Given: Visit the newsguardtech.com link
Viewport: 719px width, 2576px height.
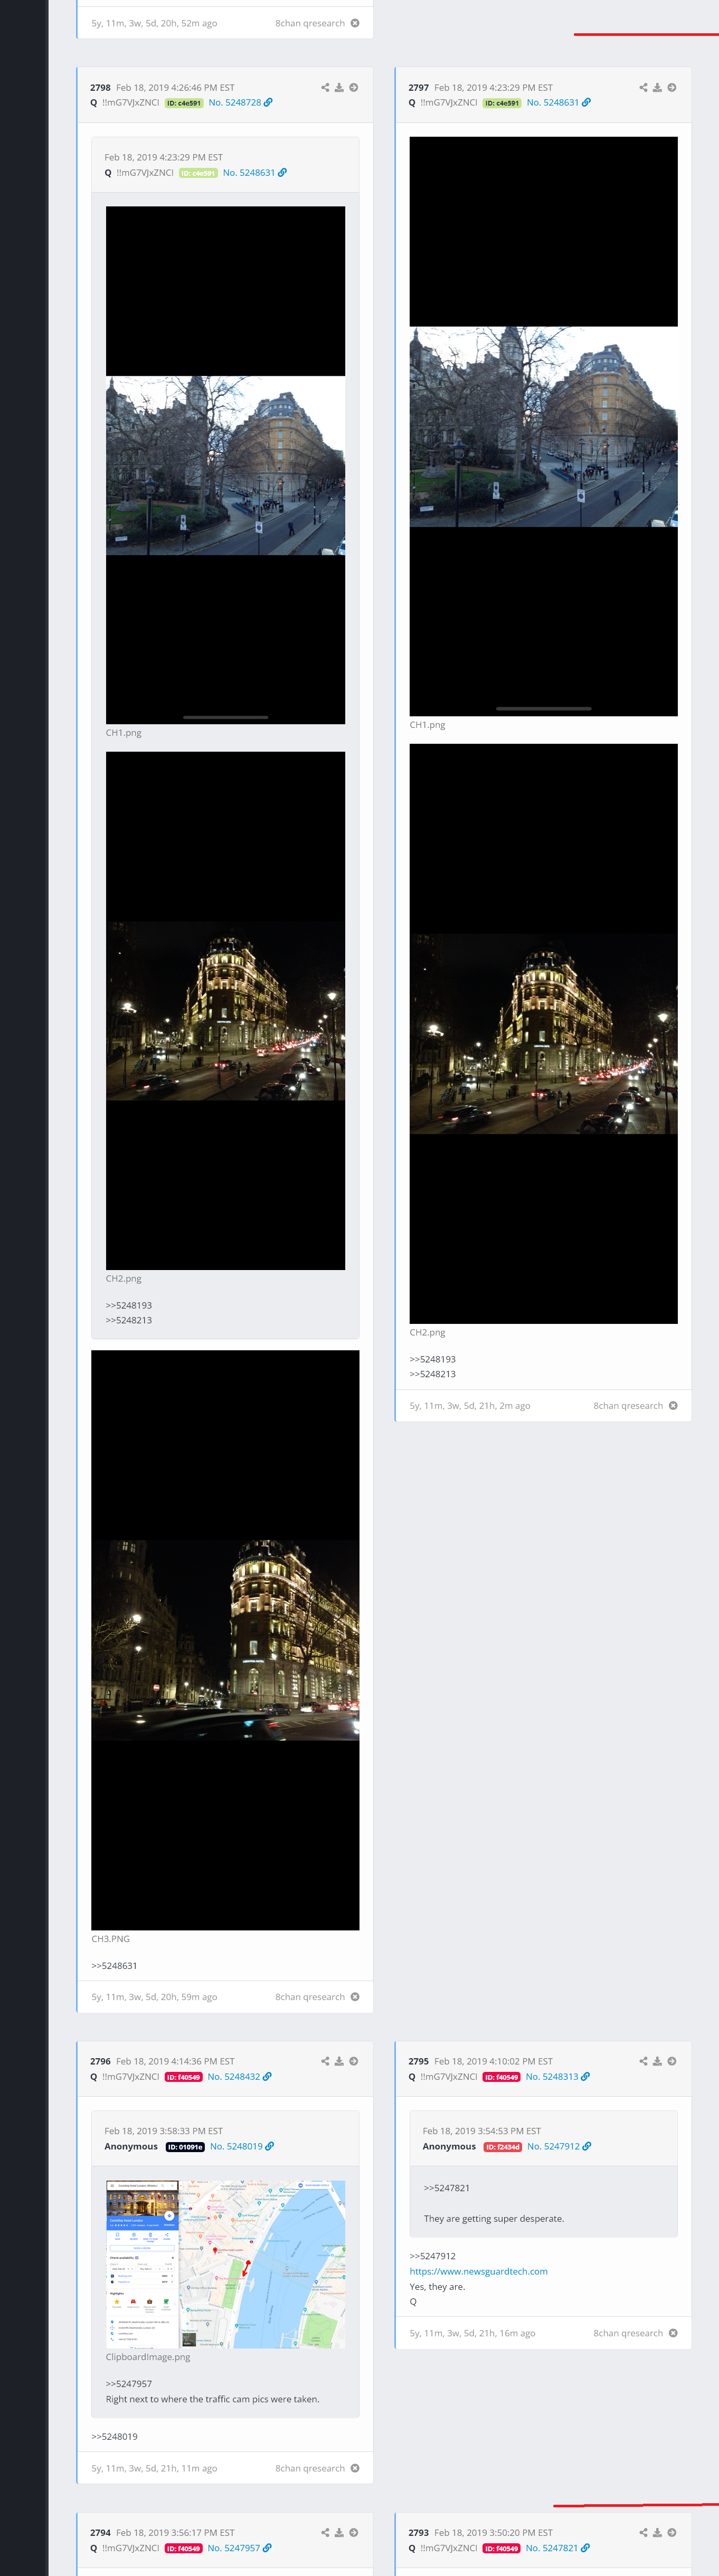Looking at the screenshot, I should click(x=478, y=2271).
